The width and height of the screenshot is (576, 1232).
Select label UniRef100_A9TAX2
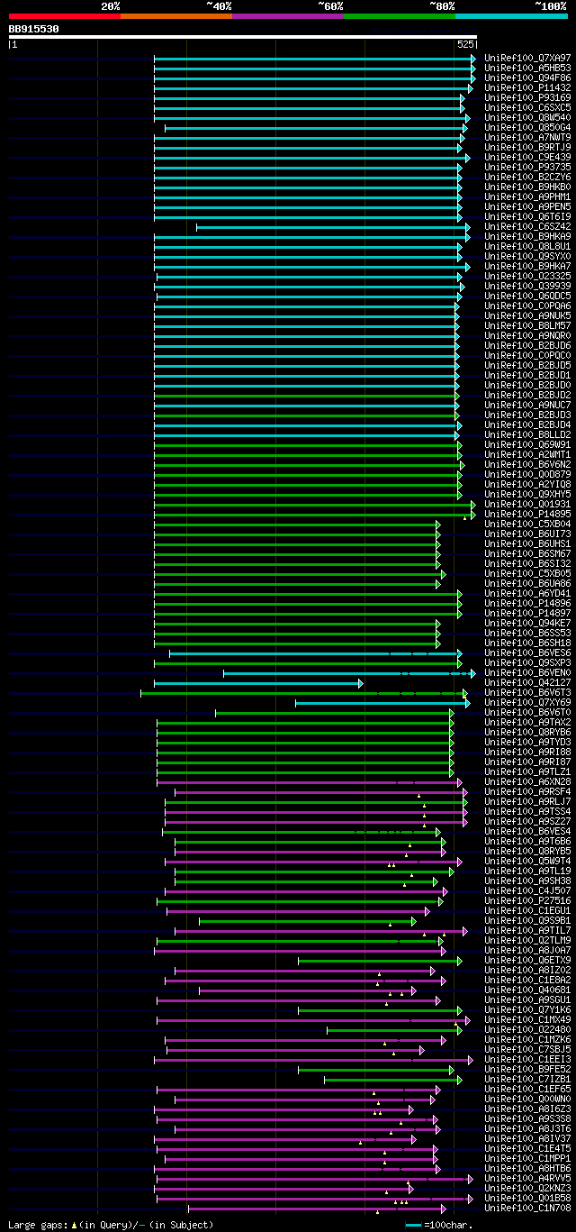click(x=527, y=722)
